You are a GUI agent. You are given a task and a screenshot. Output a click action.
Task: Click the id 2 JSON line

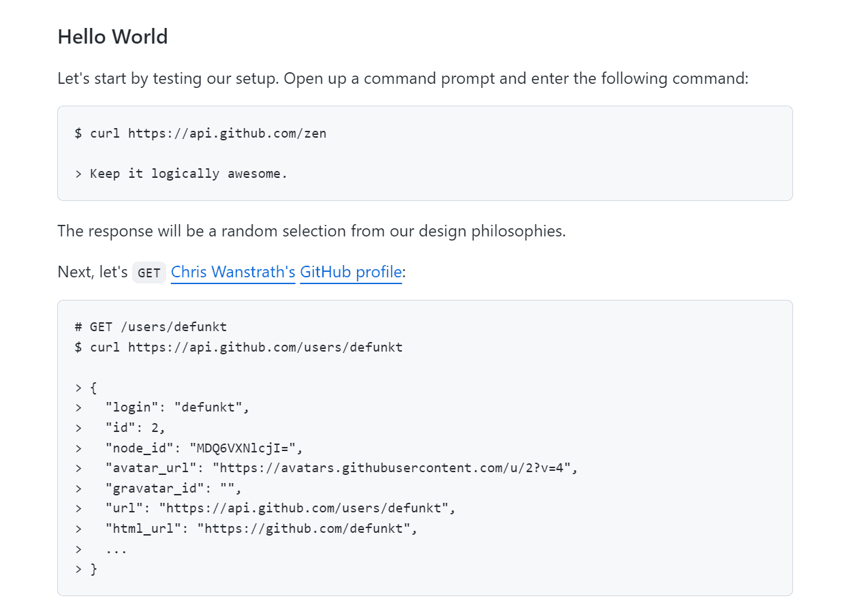[135, 427]
